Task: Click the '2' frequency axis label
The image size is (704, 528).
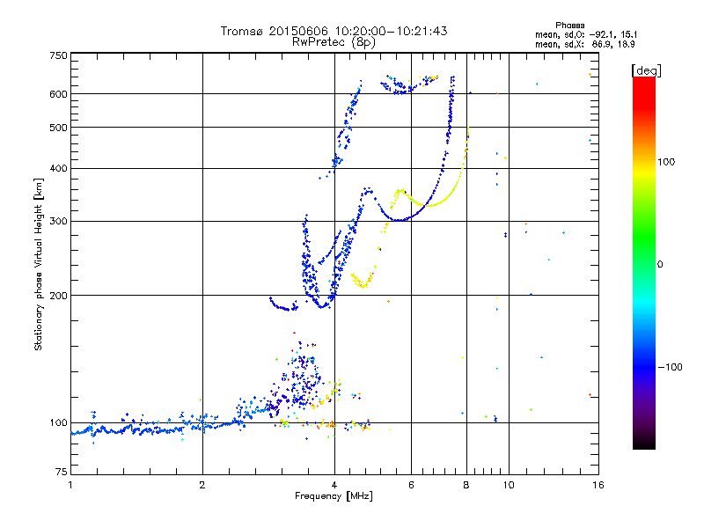Action: click(202, 485)
